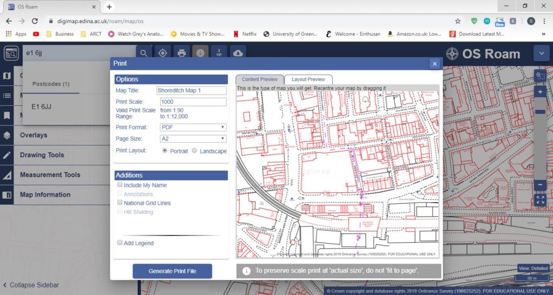Click the Overlays layers icon in the sidebar
This screenshot has width=553, height=295.
pos(6,135)
